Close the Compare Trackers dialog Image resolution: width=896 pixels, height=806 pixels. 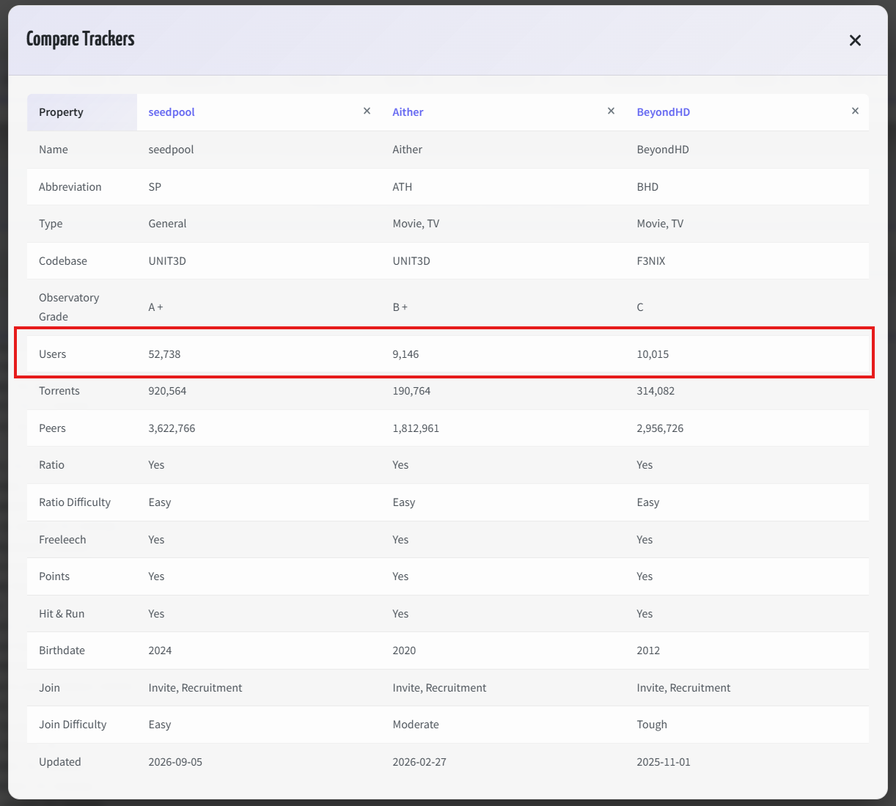[x=855, y=40]
